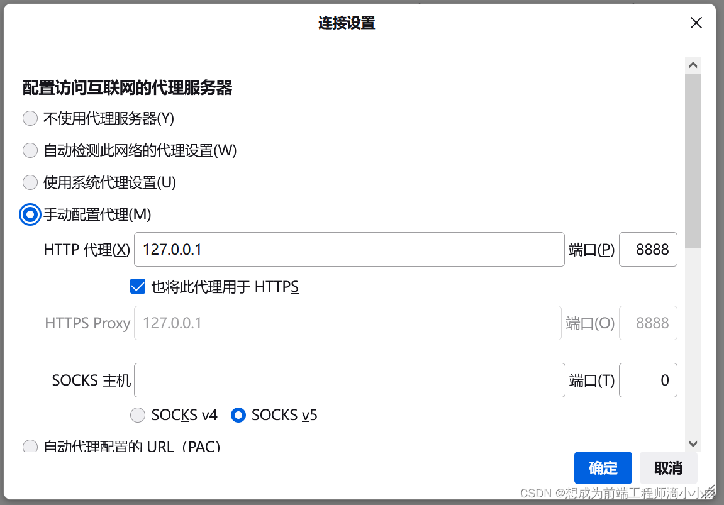Select the SOCKS v5 radio button
The height and width of the screenshot is (505, 724).
(x=238, y=415)
